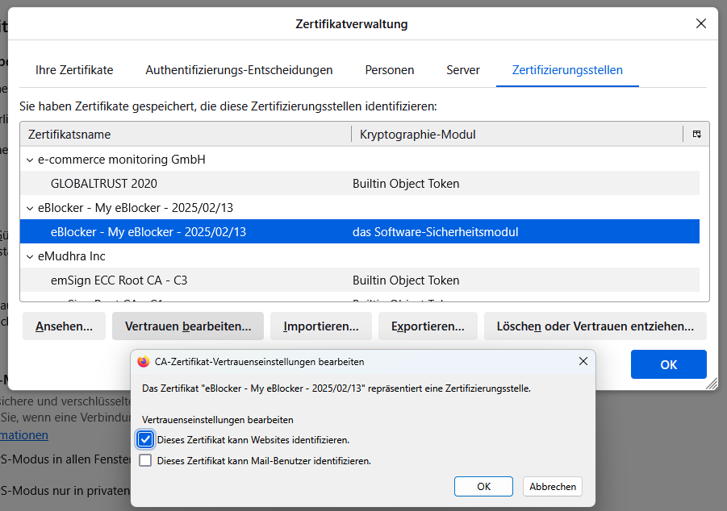Click the column picker icon in table header
727x511 pixels.
coord(696,134)
